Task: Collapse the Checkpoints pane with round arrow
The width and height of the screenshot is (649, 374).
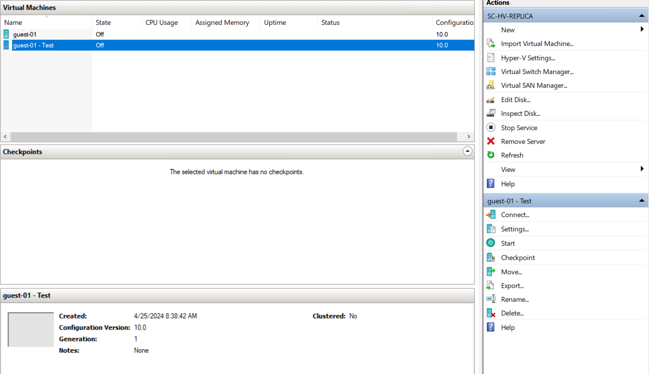Action: point(467,151)
